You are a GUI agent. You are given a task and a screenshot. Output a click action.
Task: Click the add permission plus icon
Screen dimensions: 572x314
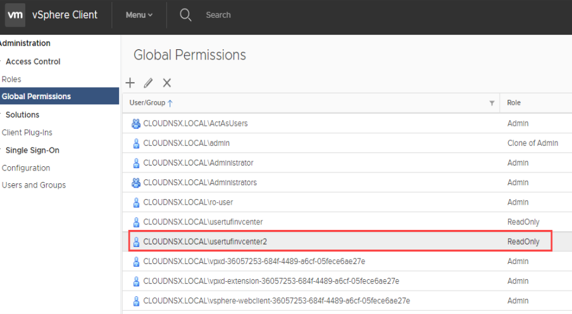pos(130,83)
